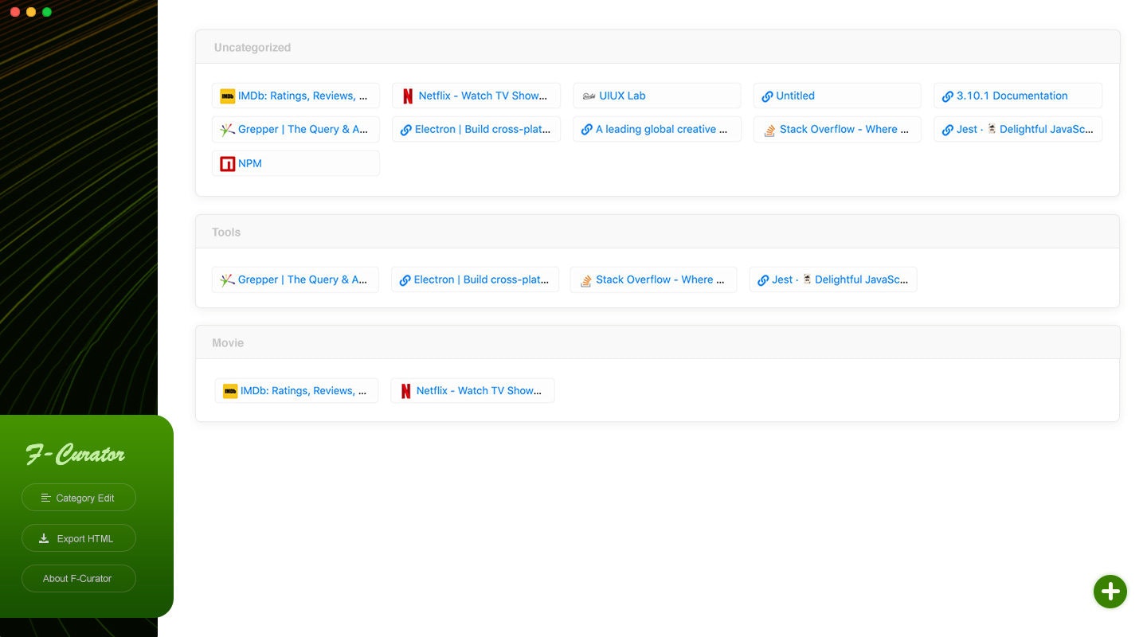The image size is (1147, 637).
Task: Click the Tools category header
Action: click(658, 232)
